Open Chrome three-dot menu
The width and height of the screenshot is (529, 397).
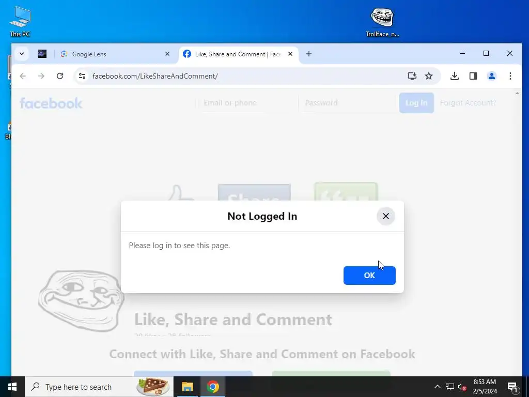[x=510, y=76]
